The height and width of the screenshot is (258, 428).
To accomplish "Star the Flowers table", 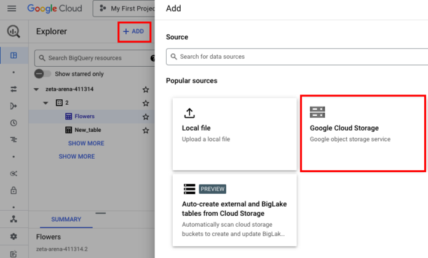I will point(146,117).
